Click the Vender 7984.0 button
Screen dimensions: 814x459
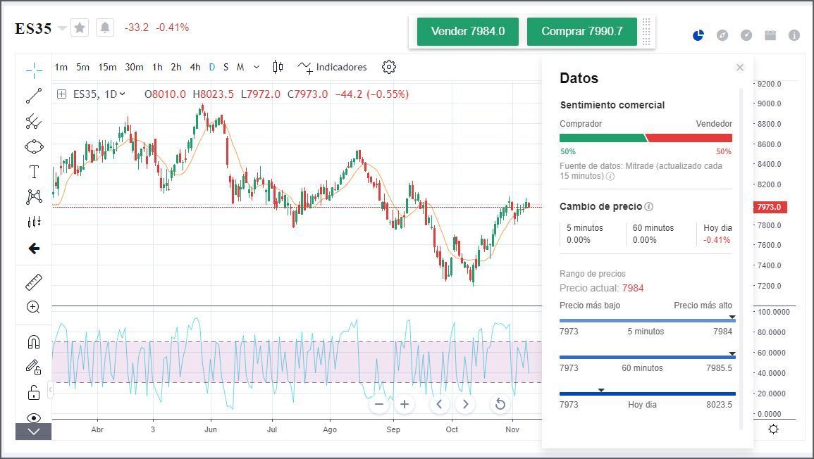tap(467, 32)
